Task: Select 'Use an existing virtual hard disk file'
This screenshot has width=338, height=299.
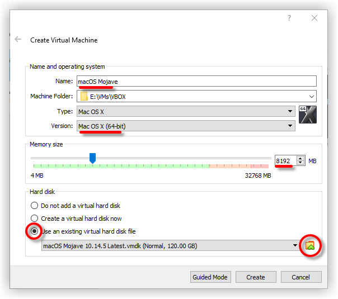Action: click(x=35, y=231)
